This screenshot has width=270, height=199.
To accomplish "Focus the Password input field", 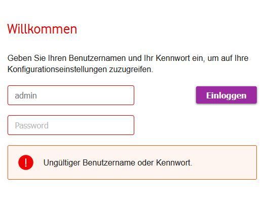I will click(71, 125).
